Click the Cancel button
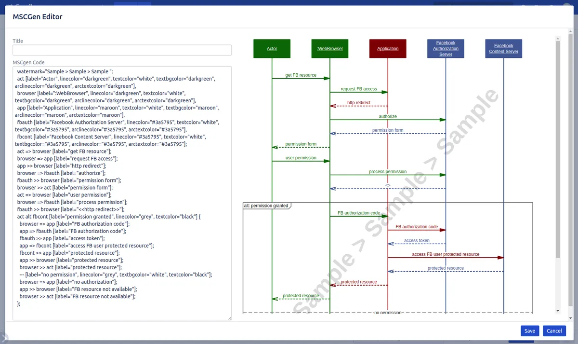 point(554,330)
